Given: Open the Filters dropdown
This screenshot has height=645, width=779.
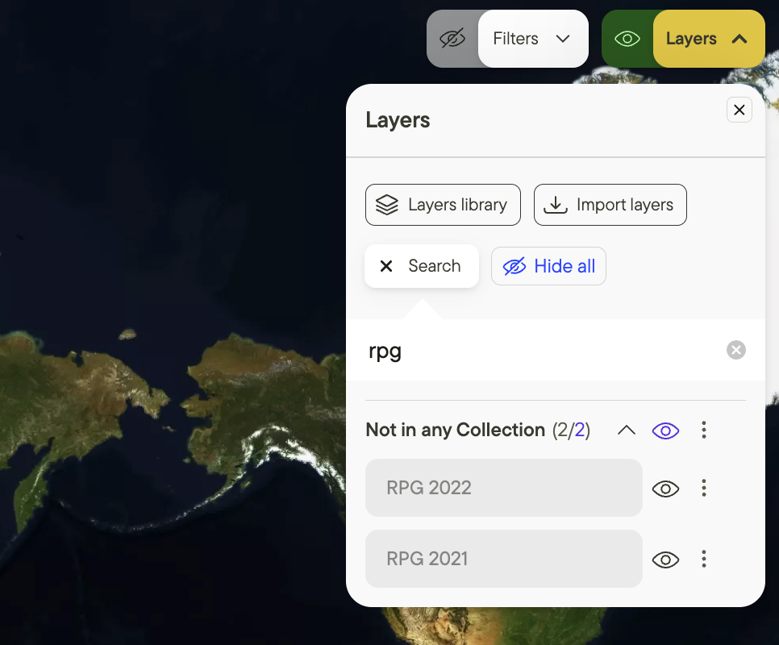Looking at the screenshot, I should coord(533,39).
